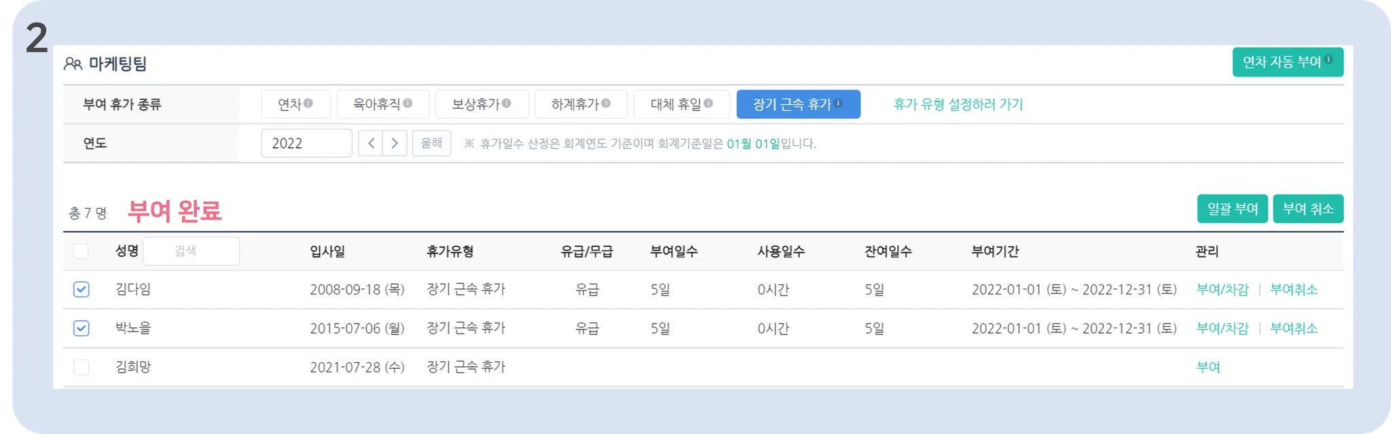Uncheck the checkbox for 박노을
Image resolution: width=1391 pixels, height=434 pixels.
click(81, 328)
